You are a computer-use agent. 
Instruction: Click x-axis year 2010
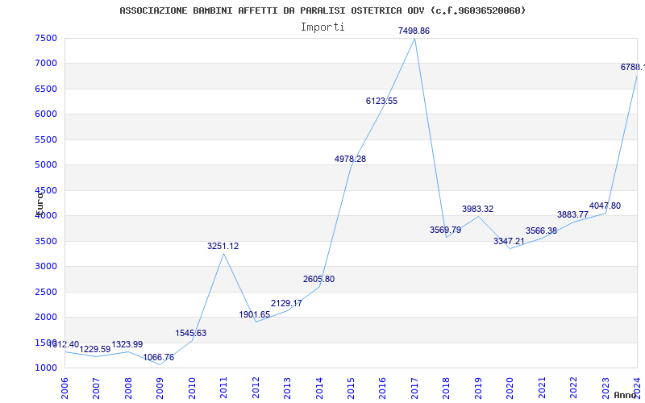(x=192, y=388)
